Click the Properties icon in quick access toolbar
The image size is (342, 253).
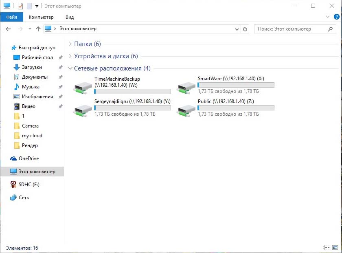20,6
